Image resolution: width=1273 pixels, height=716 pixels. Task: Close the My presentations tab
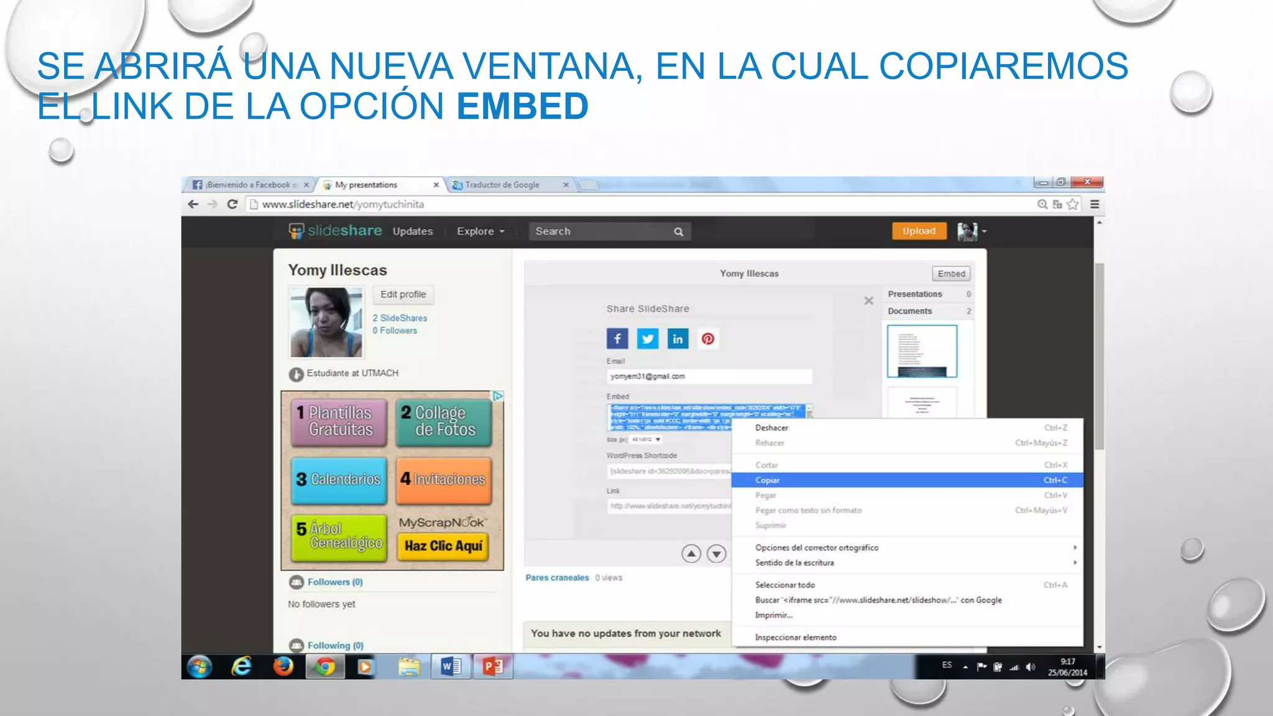pos(436,185)
